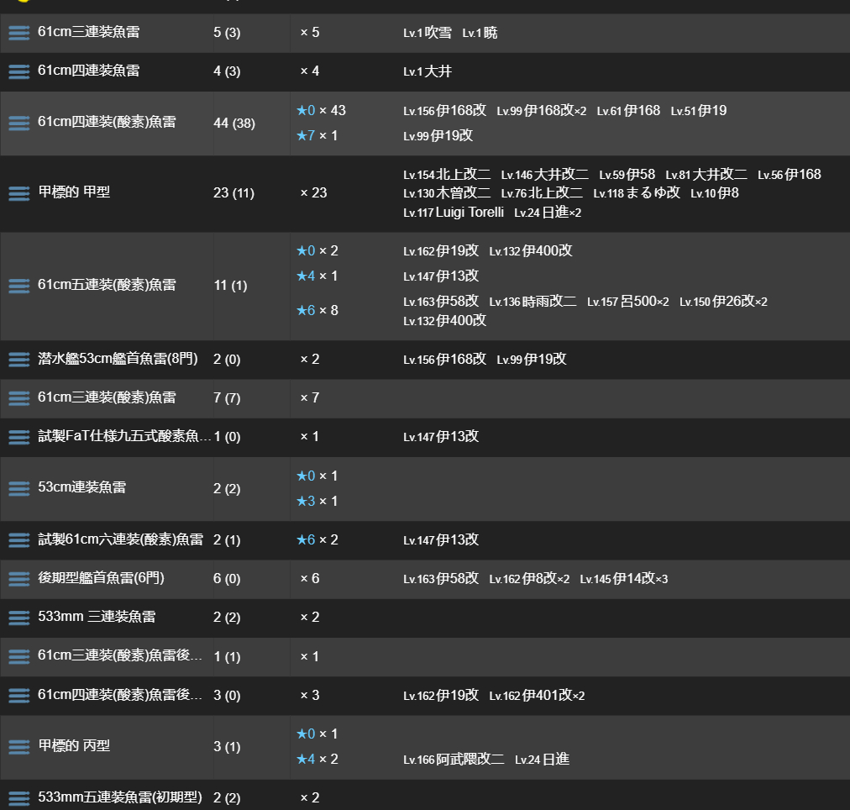
Task: Click torpedo icon beside 61cm三連装(酸素)魚雷後
Action: (19, 656)
